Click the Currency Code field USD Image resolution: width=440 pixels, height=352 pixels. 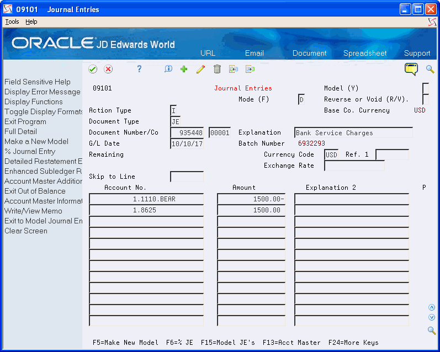click(331, 154)
